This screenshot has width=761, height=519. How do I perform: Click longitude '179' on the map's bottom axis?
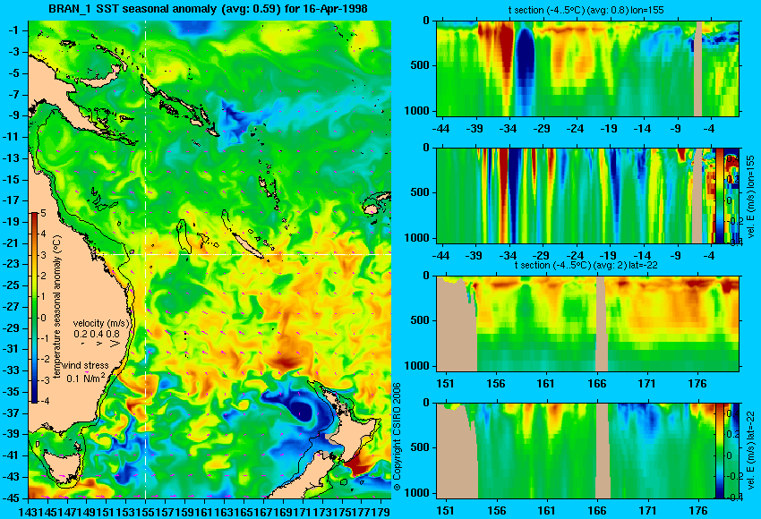coord(382,511)
